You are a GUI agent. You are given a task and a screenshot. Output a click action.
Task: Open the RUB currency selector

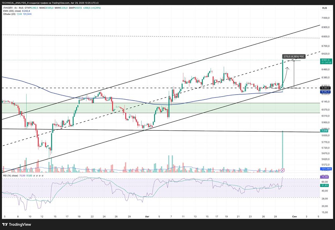(325, 8)
